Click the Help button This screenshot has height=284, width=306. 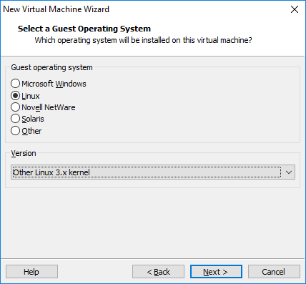coord(31,272)
